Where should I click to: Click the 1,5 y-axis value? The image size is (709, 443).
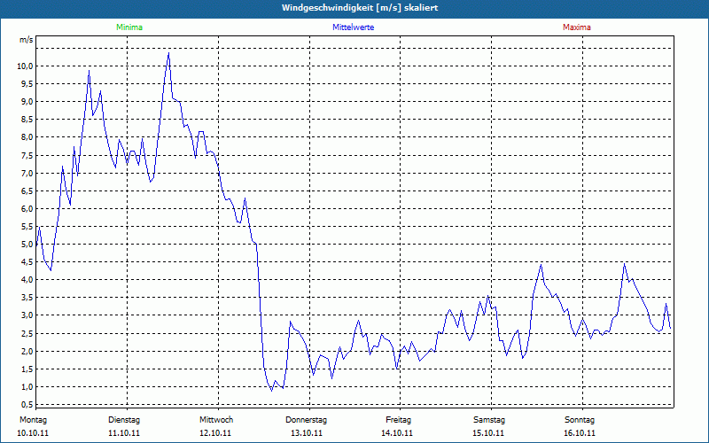tap(27, 369)
